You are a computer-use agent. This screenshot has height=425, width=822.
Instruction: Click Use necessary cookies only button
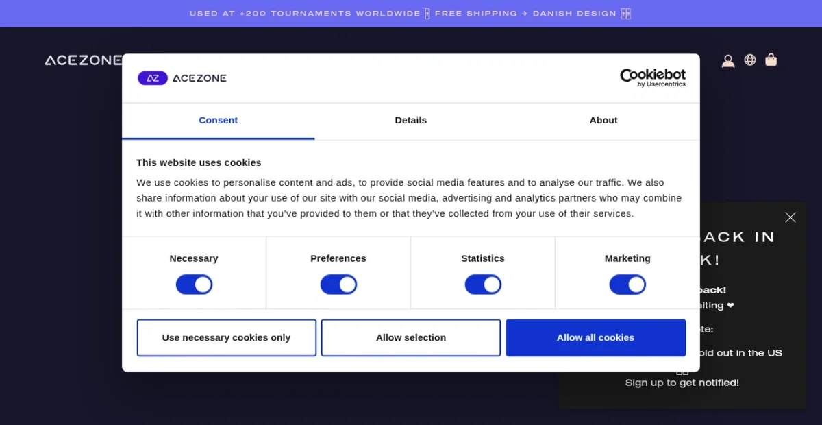click(226, 337)
